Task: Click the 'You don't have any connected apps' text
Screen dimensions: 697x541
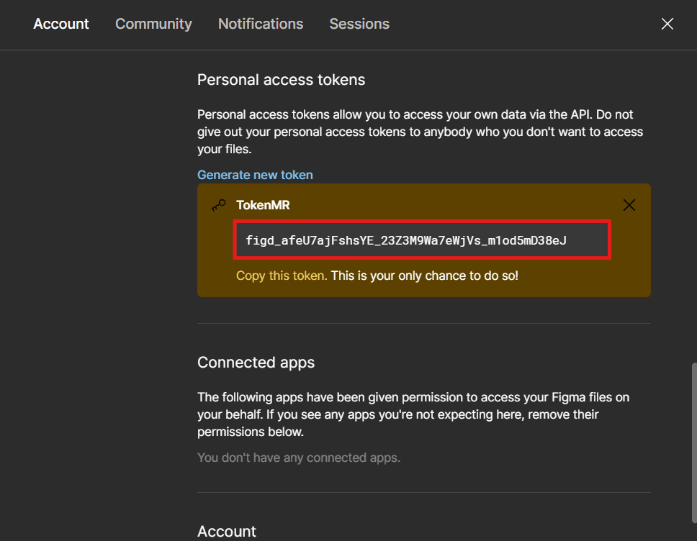Action: (x=298, y=458)
